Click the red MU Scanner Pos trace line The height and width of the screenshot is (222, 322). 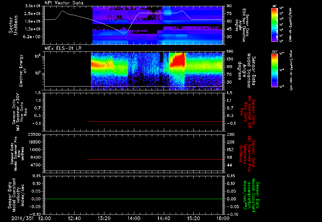click(155, 159)
